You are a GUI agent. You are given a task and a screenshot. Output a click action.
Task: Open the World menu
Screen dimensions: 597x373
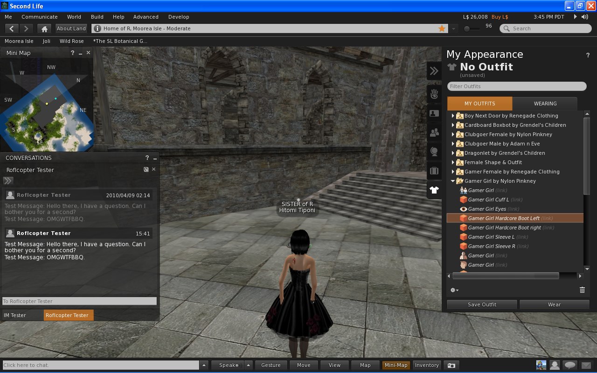pos(74,17)
